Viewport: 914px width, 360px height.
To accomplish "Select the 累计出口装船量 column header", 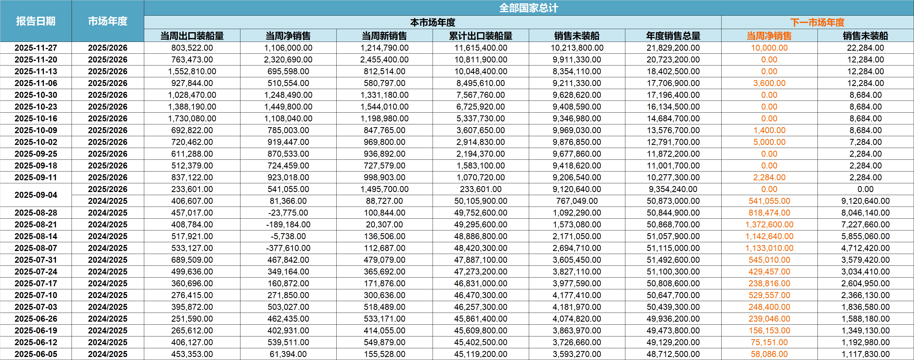I will [x=480, y=36].
